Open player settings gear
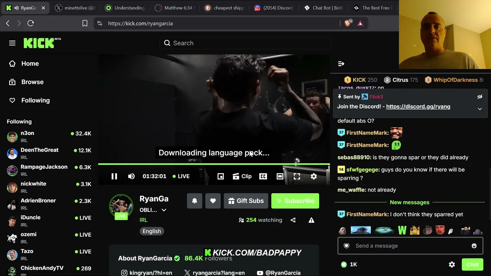This screenshot has width=491, height=276. (x=314, y=176)
